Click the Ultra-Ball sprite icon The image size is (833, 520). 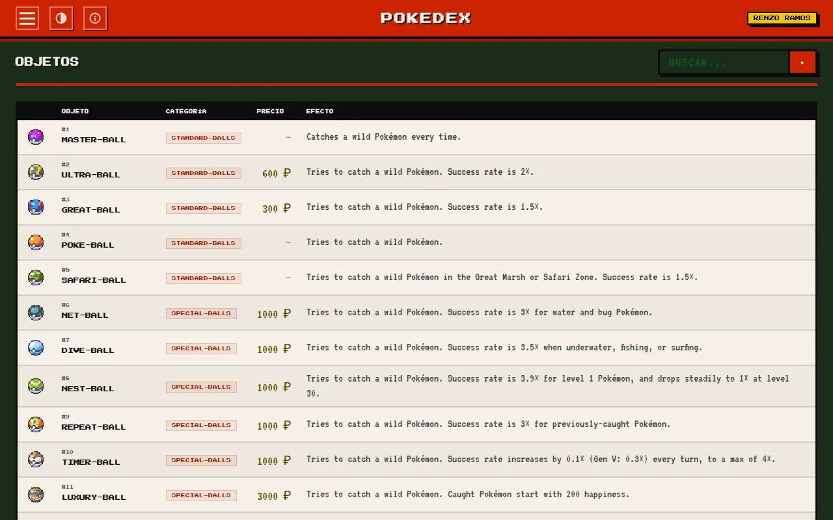click(36, 172)
